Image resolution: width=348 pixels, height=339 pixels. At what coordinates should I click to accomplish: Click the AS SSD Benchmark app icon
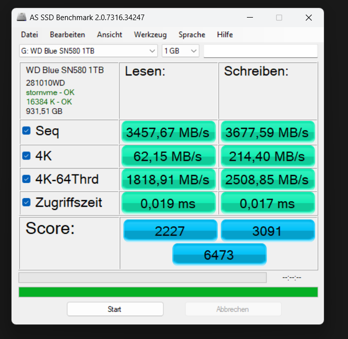pyautogui.click(x=21, y=17)
